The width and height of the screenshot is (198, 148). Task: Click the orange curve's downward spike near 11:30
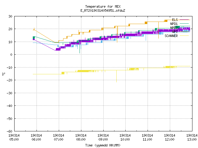[x=159, y=30]
